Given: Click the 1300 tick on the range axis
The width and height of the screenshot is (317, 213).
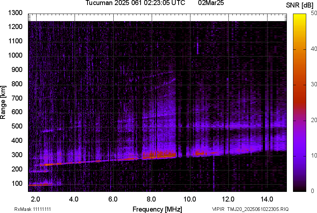Looking at the screenshot, I should [15, 13].
